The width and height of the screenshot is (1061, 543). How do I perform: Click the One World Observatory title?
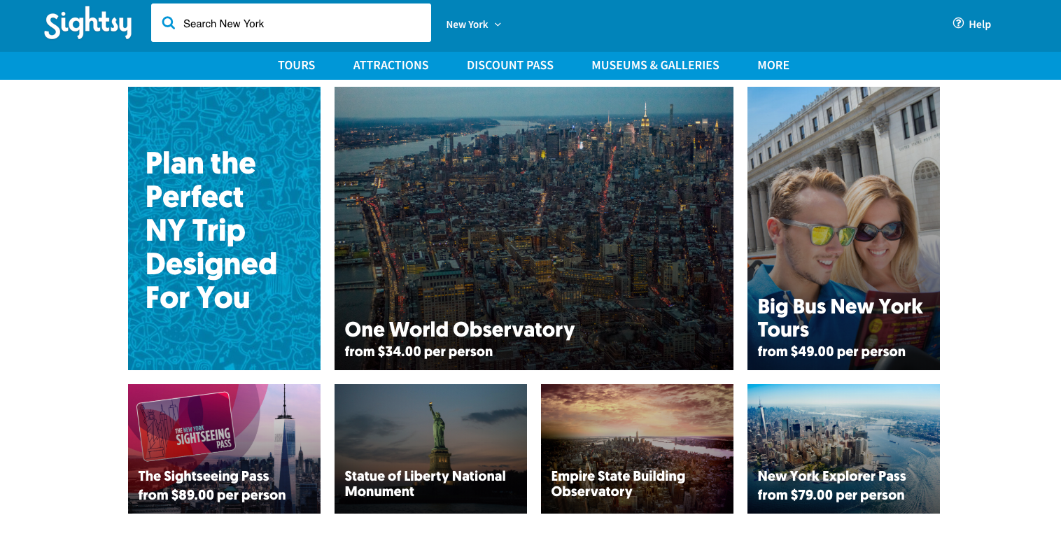[460, 330]
